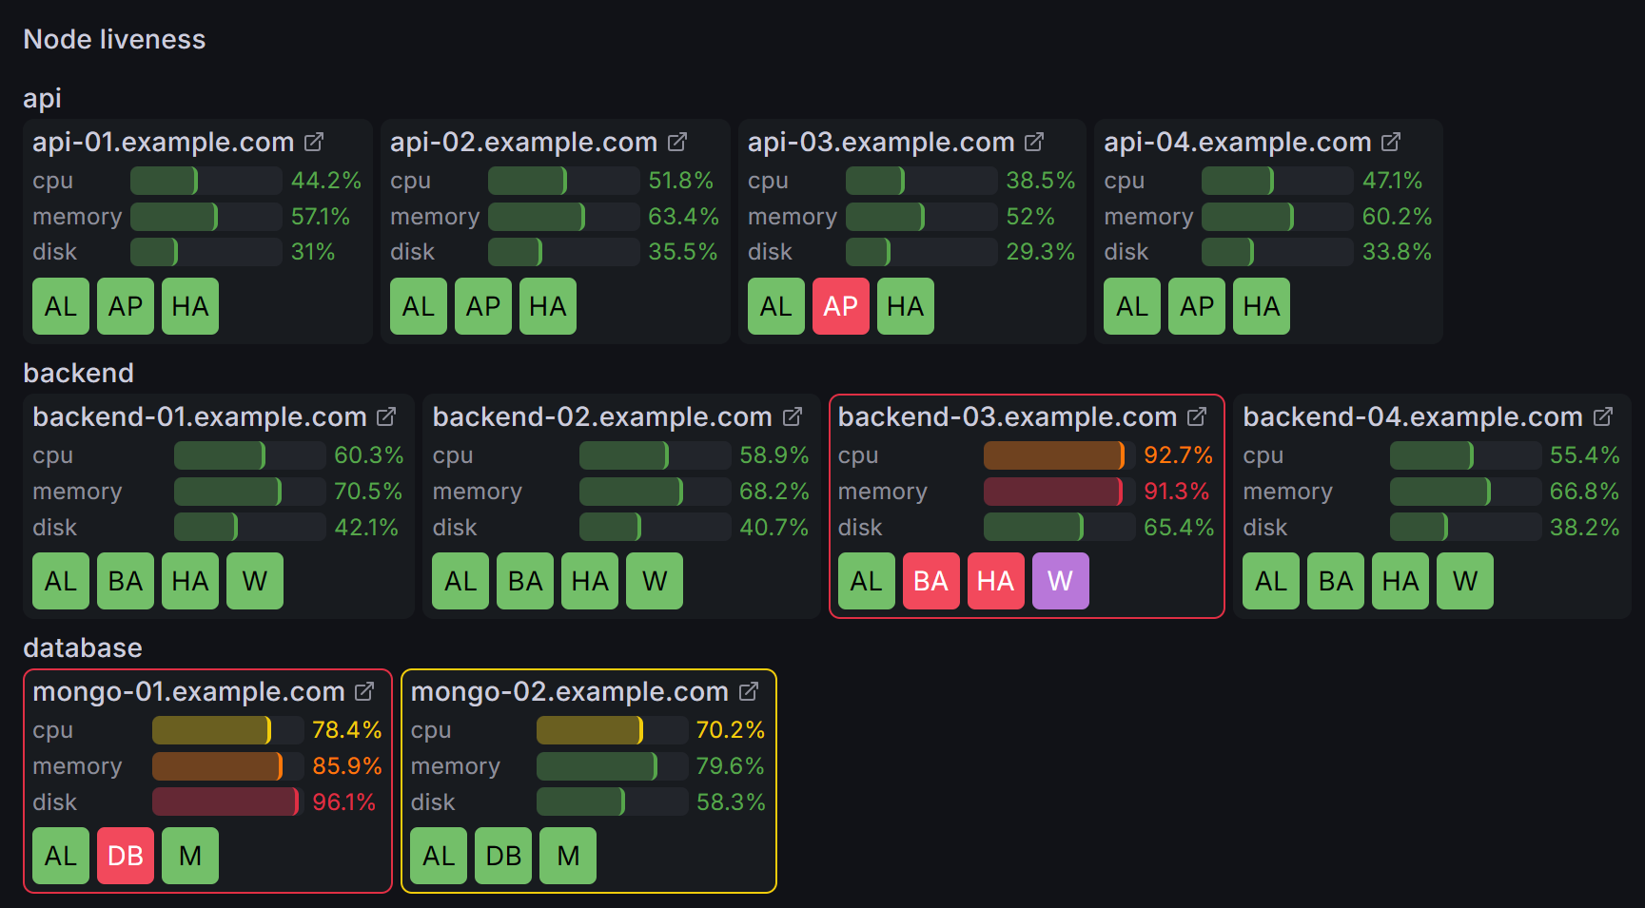Click the 85.9% memory value on mongo-01
The height and width of the screenshot is (908, 1645).
tap(346, 766)
